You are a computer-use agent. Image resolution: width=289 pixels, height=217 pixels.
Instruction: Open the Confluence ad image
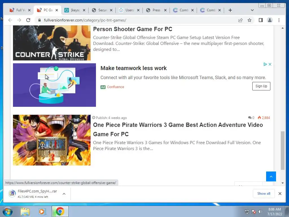click(x=54, y=85)
